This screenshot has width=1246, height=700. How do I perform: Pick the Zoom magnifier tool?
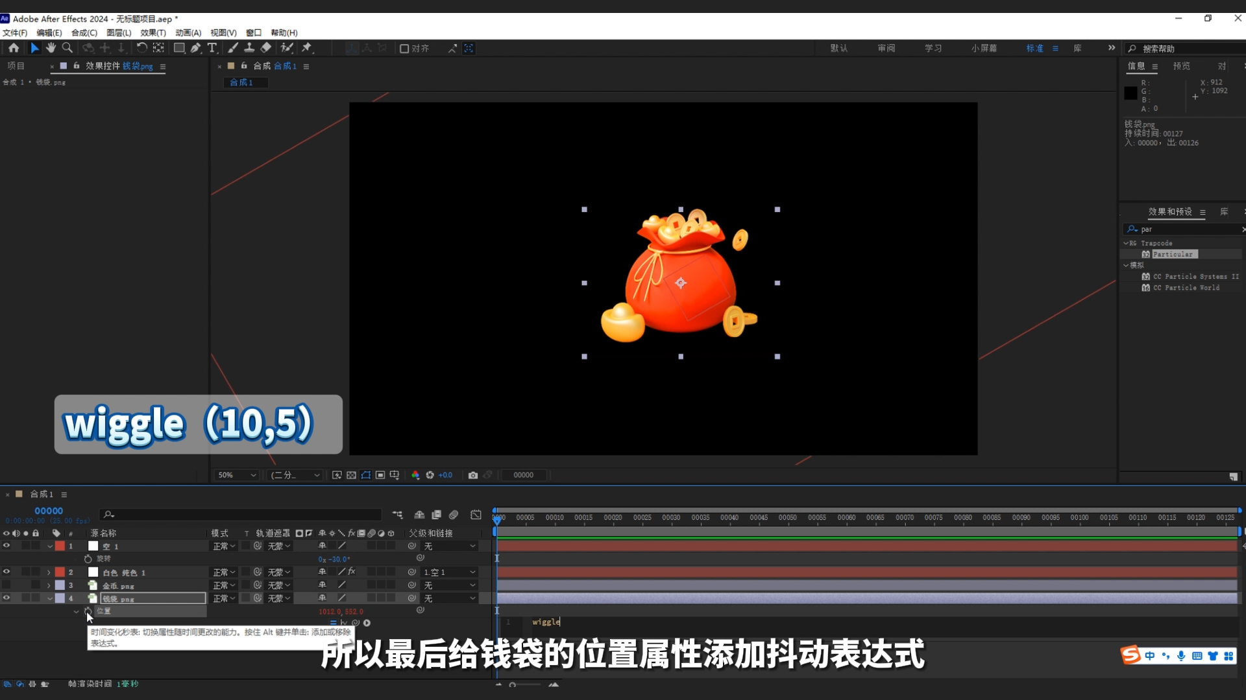click(x=67, y=48)
